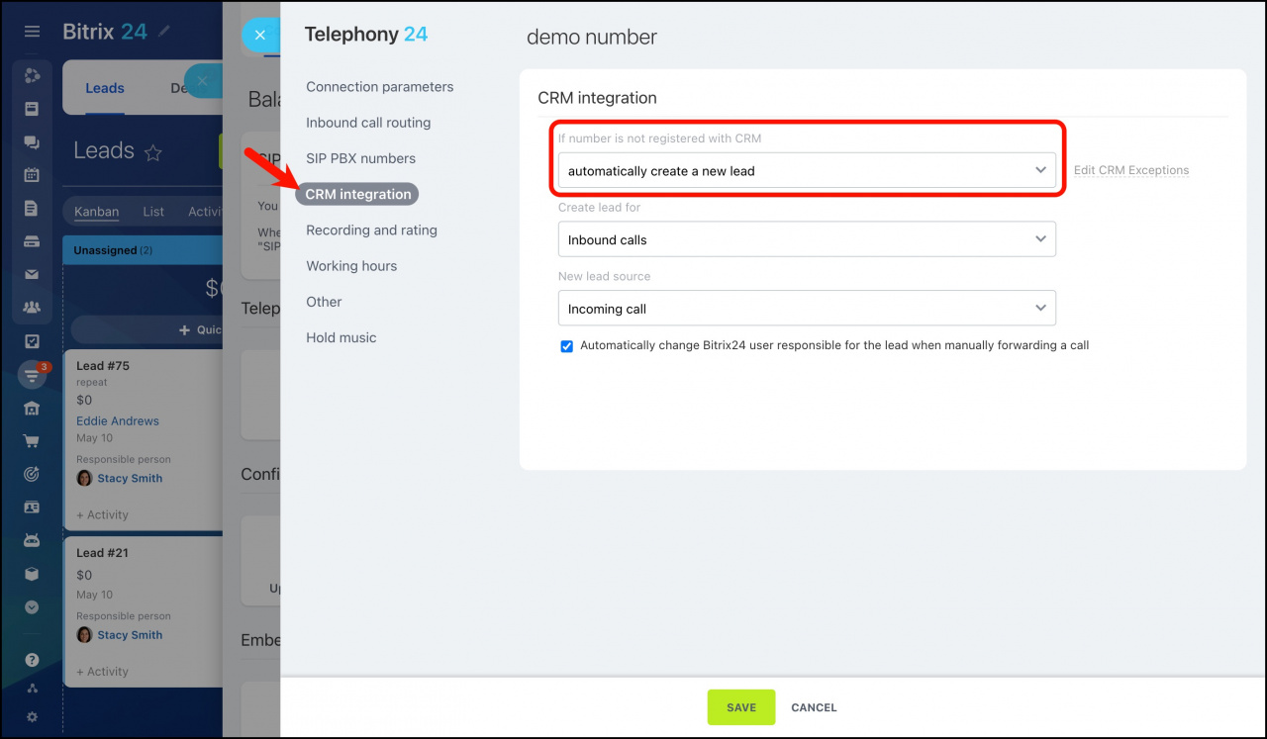Open the news feed sidebar icon
Screen dimensions: 1267x739
coord(32,109)
